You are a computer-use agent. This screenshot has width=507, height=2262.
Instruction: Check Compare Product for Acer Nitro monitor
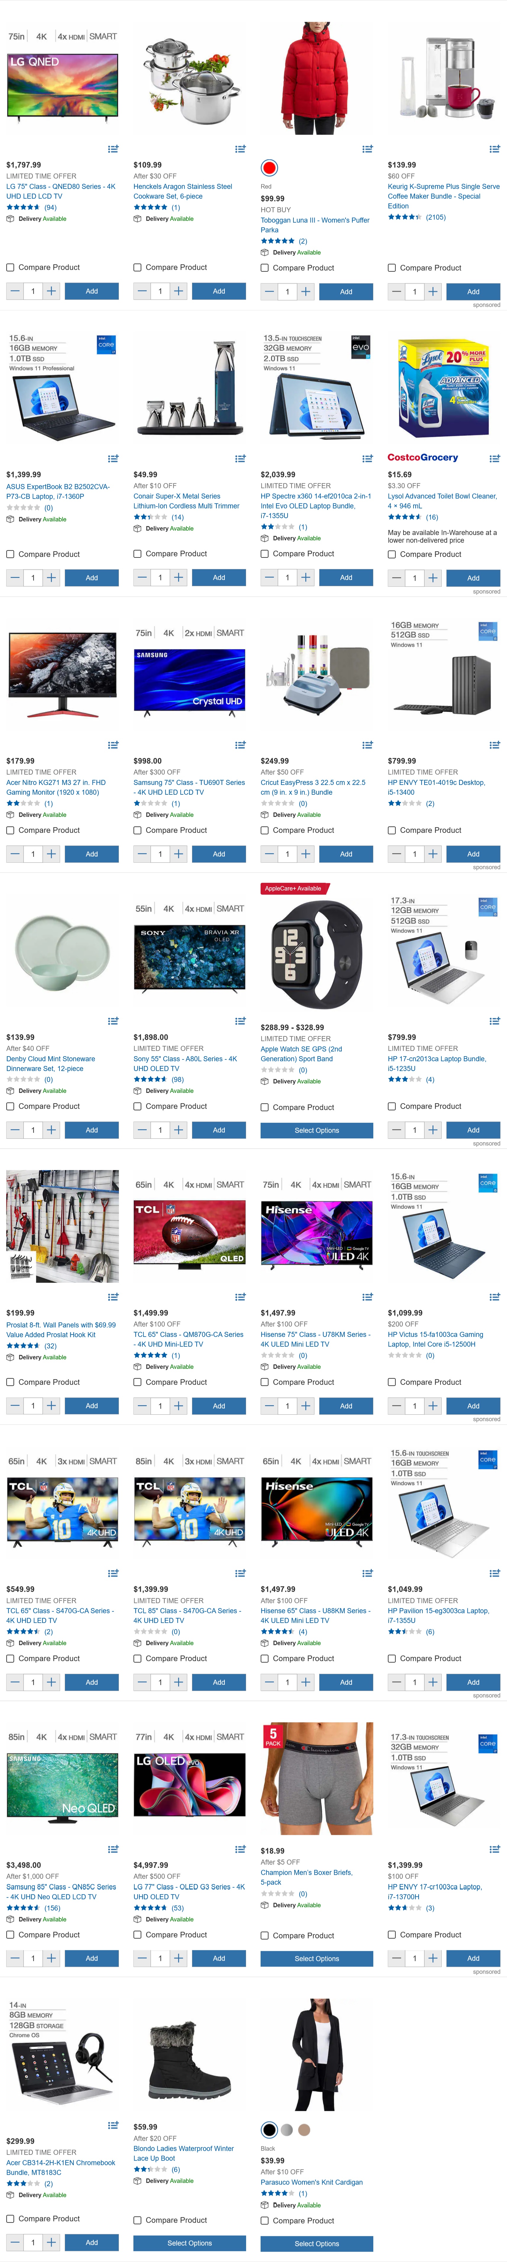coord(11,830)
